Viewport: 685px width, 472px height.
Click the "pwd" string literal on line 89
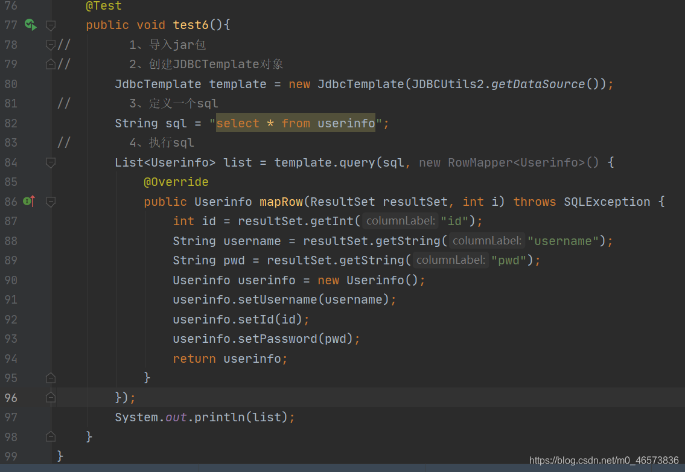tap(509, 261)
